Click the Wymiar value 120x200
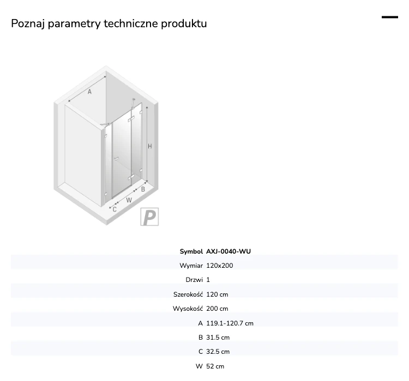Image resolution: width=409 pixels, height=381 pixels. 220,266
